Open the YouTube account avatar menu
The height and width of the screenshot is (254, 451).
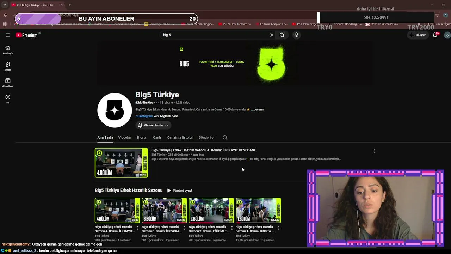[447, 35]
